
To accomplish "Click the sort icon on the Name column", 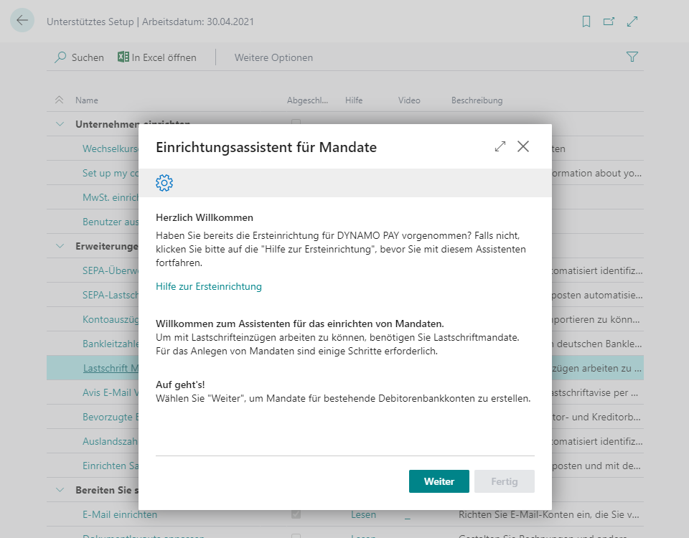I will (x=59, y=100).
